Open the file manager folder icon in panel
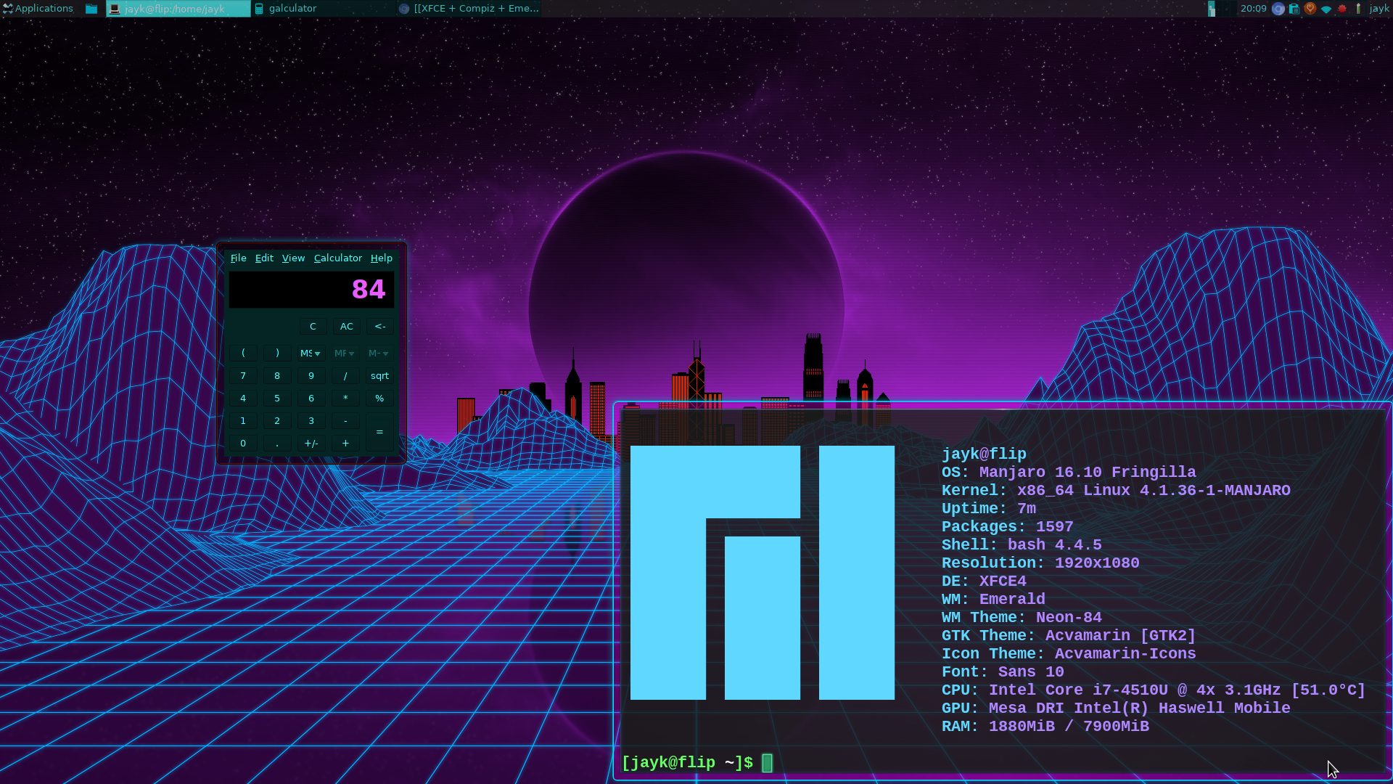 (91, 9)
